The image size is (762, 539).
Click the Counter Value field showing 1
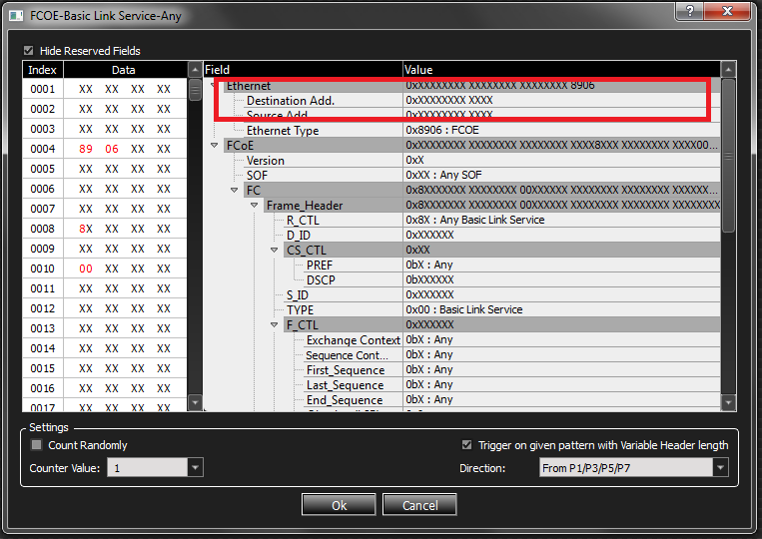click(147, 467)
